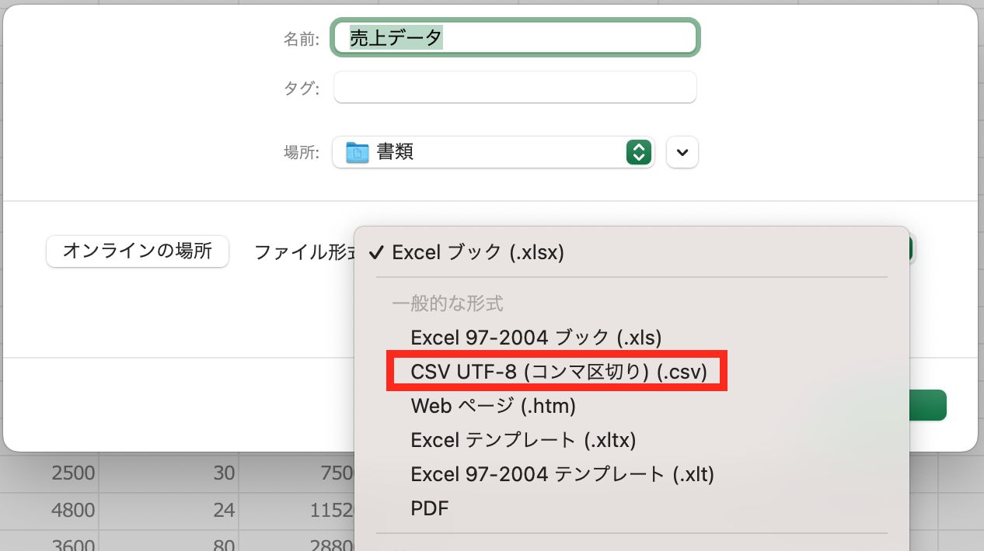Click spreadsheet cell containing 2500

point(50,473)
